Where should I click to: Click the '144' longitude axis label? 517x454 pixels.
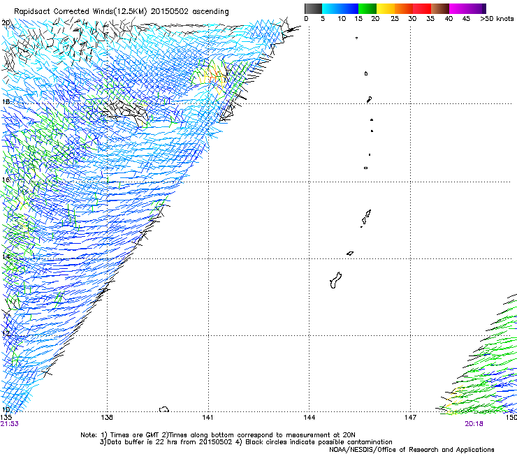(x=310, y=418)
